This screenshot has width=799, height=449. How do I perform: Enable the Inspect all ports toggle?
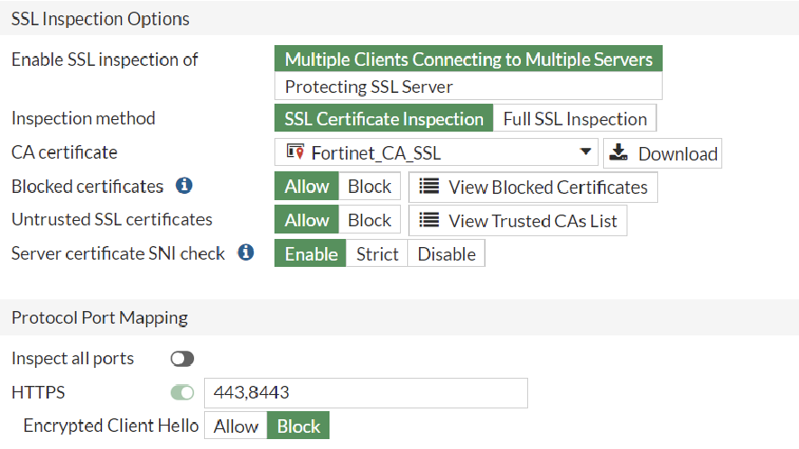(182, 359)
